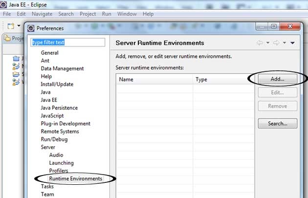Open the Project menu
This screenshot has height=198, width=308.
coord(88,14)
